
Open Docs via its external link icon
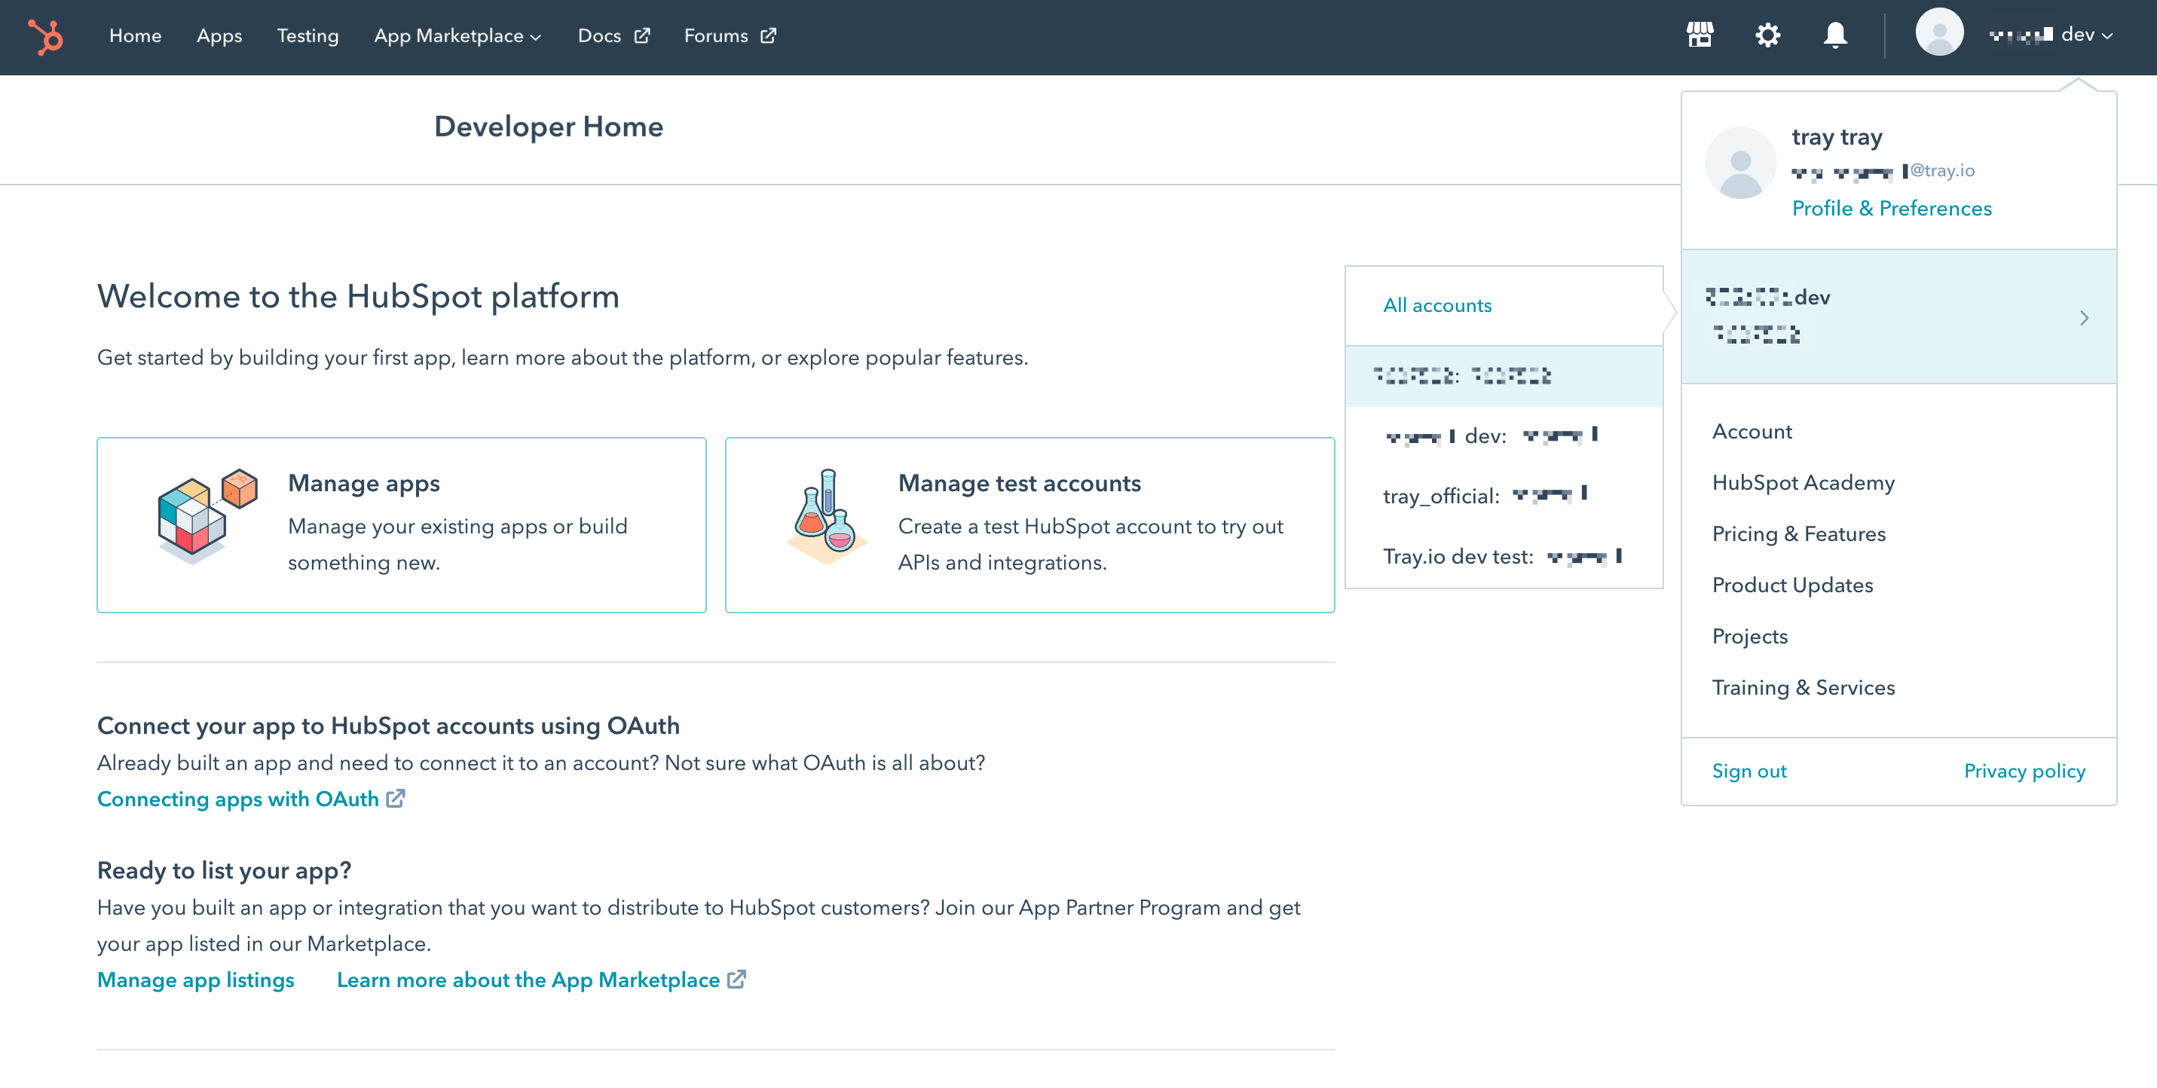641,35
